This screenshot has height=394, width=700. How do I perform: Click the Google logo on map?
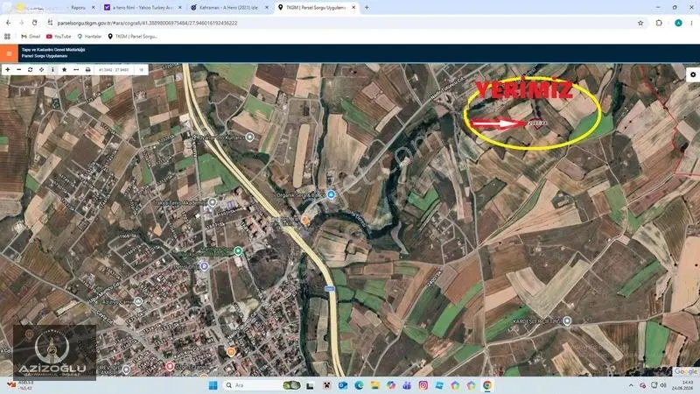pyautogui.click(x=685, y=371)
